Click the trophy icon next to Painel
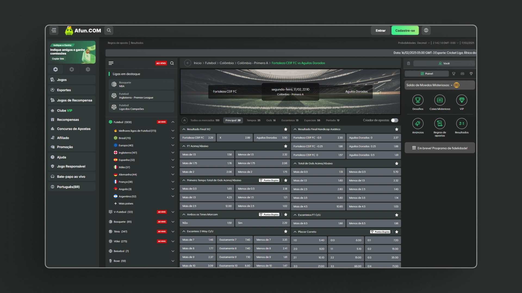Image resolution: width=522 pixels, height=293 pixels. tap(453, 74)
